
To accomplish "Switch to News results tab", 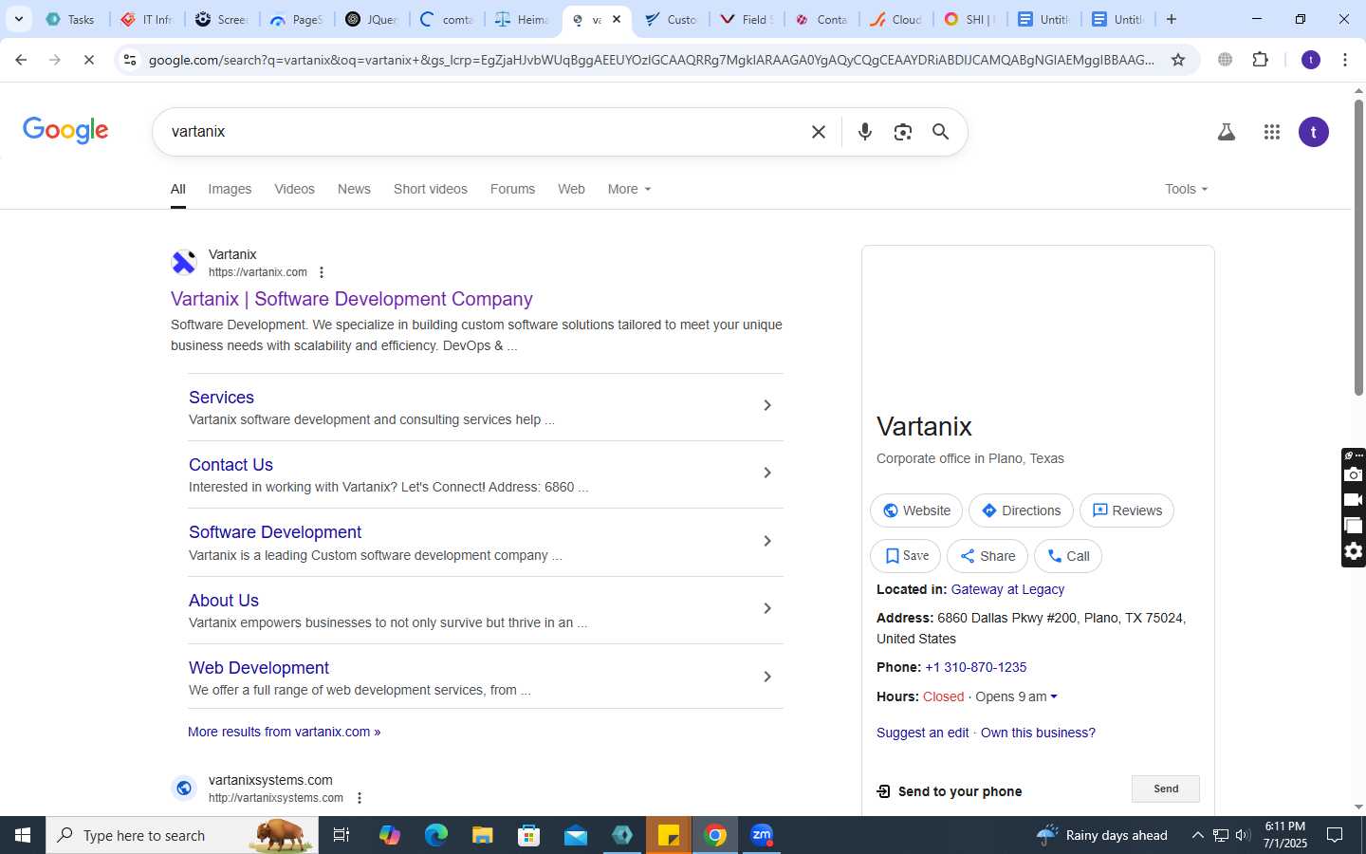I will click(354, 189).
